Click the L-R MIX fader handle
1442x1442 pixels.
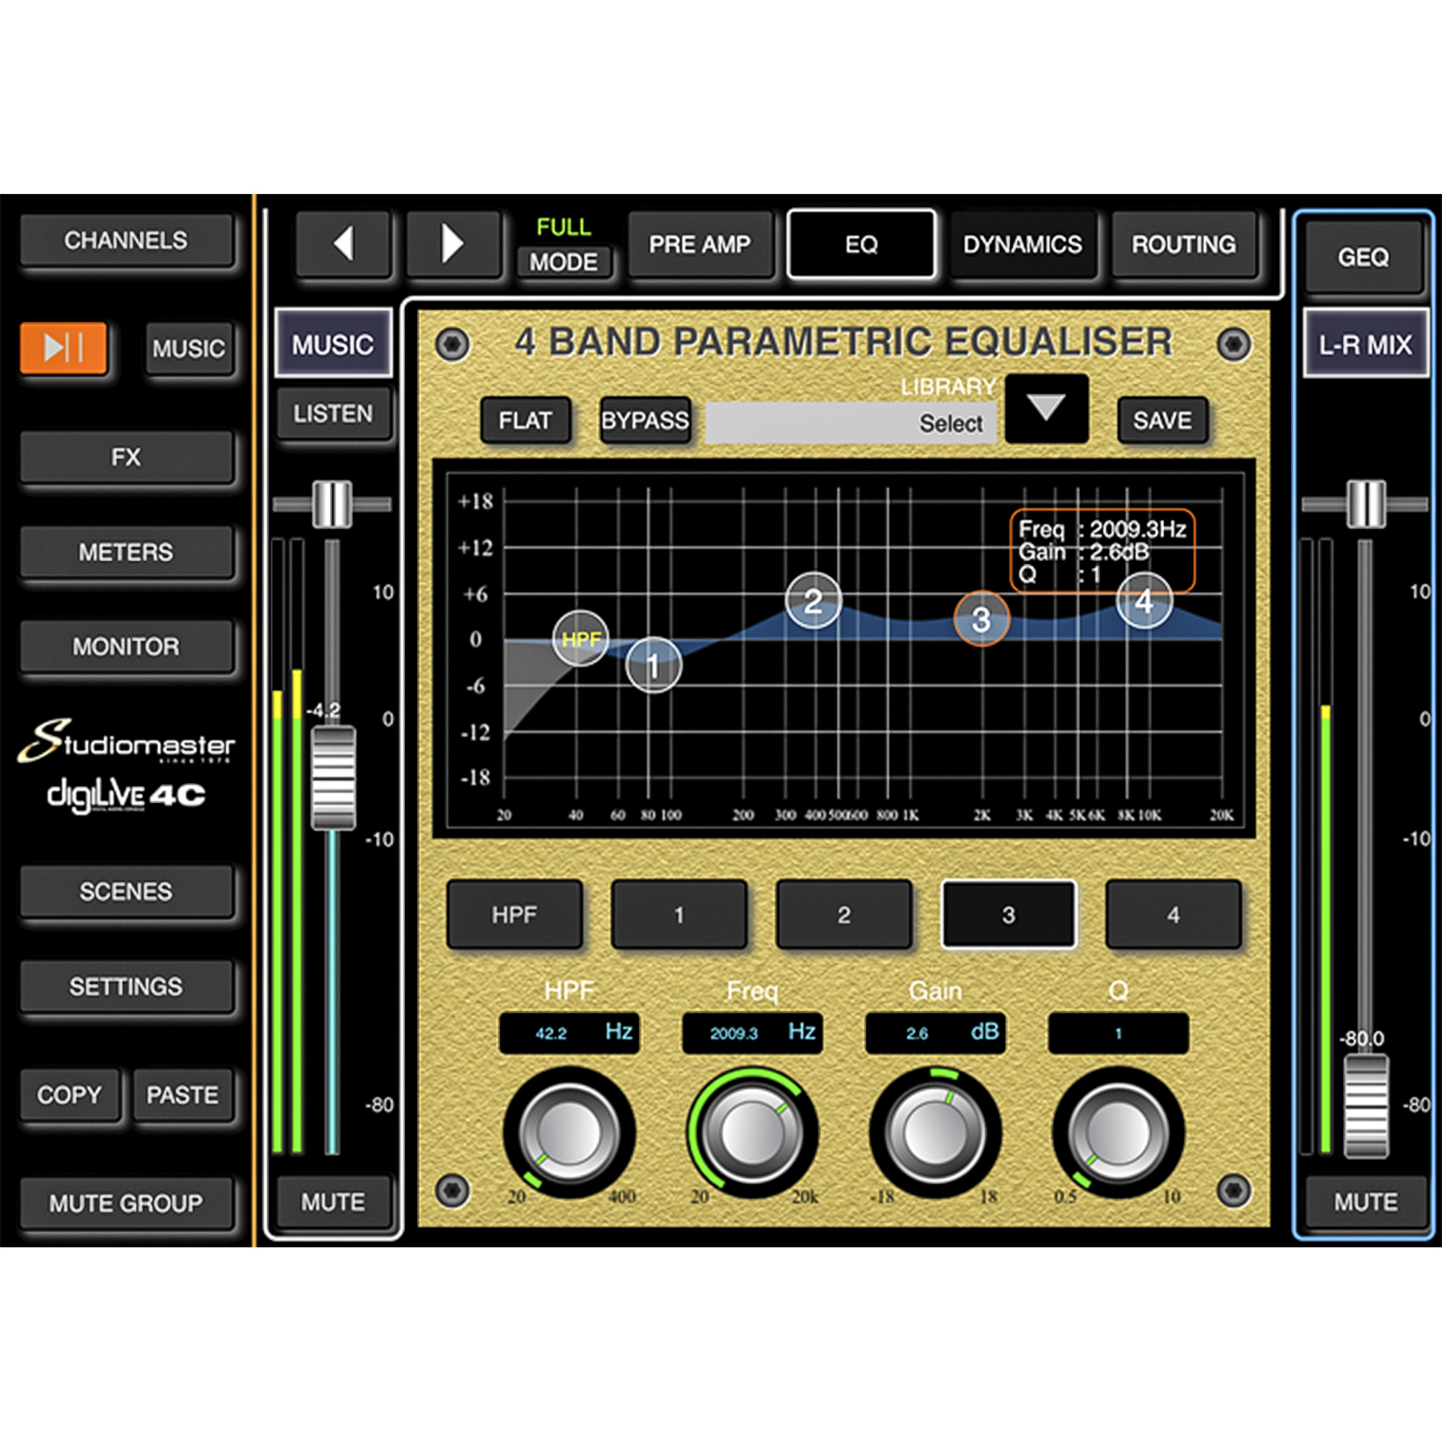point(1366,1105)
